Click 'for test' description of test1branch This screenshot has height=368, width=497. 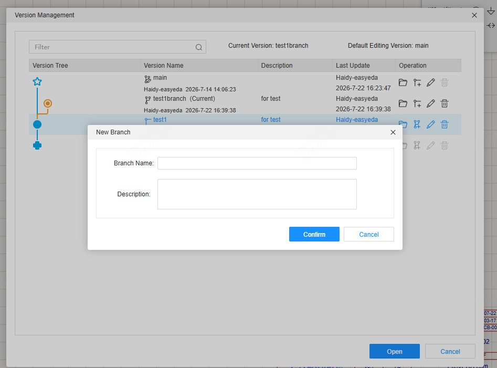pyautogui.click(x=271, y=99)
